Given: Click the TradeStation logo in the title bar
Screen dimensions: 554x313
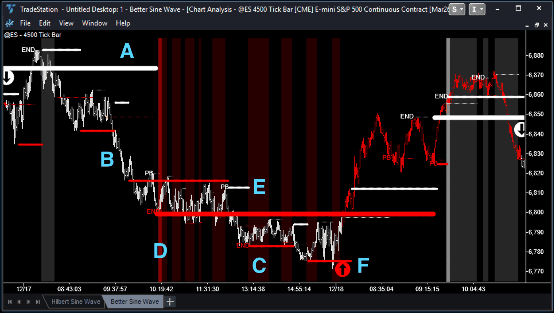Looking at the screenshot, I should (10, 9).
